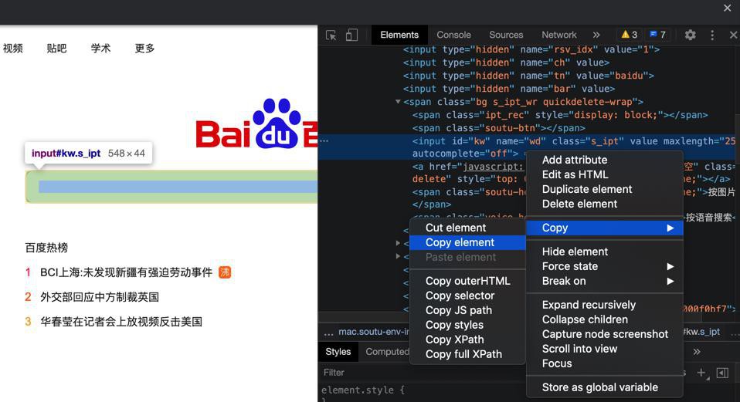Toggle the device toolbar icon
Viewport: 740px width, 402px height.
click(x=351, y=35)
